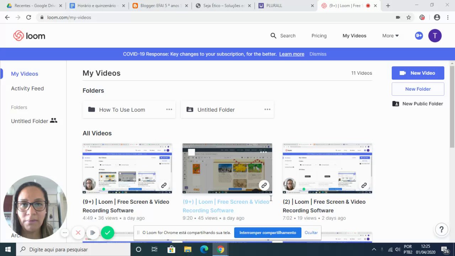
Task: Click the search magnifier icon
Action: [273, 36]
